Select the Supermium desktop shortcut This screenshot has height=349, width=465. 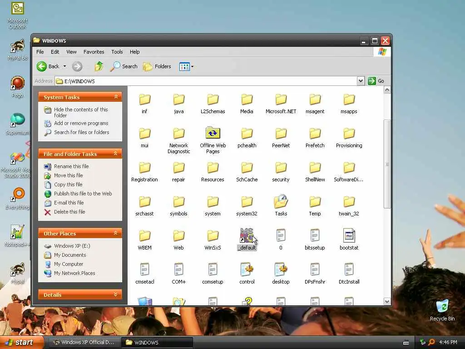17,124
